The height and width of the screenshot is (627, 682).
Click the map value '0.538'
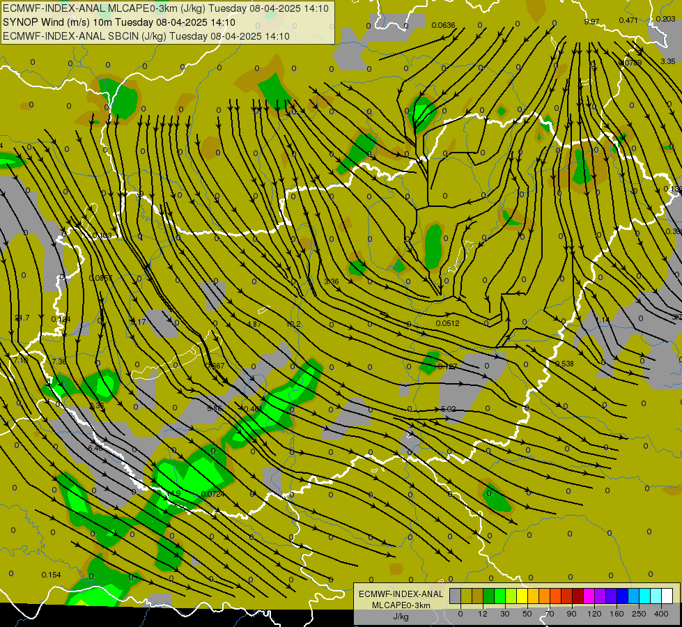tap(564, 364)
